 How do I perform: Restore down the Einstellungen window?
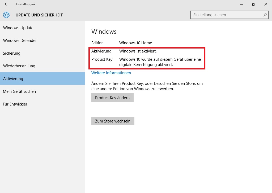point(254,4)
